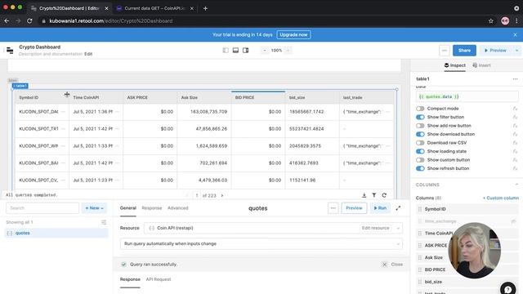
Task: Open the API Request sub-tab
Action: tap(159, 279)
